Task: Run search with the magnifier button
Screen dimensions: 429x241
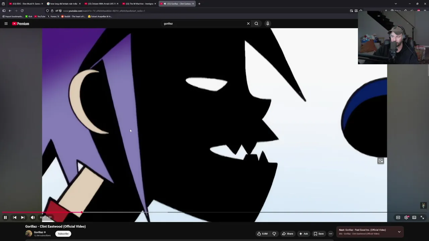Action: (256, 23)
